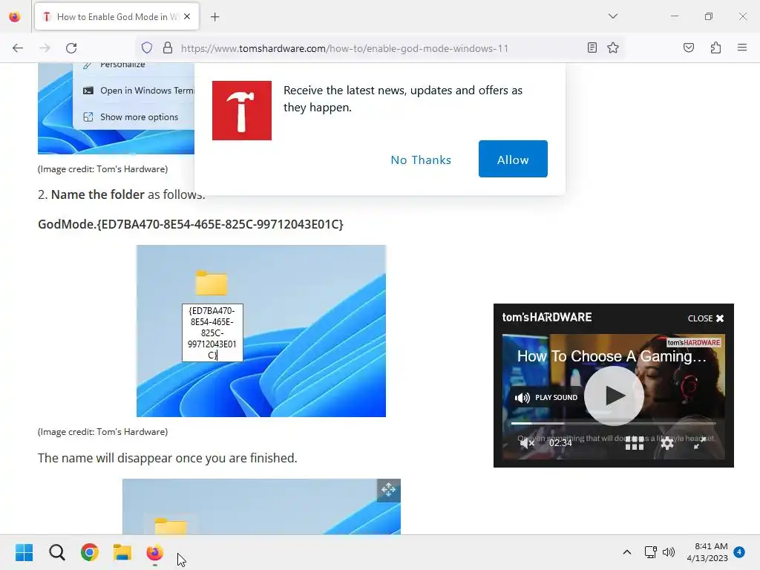Image resolution: width=760 pixels, height=570 pixels.
Task: Open the Firefox hamburger menu
Action: [742, 47]
